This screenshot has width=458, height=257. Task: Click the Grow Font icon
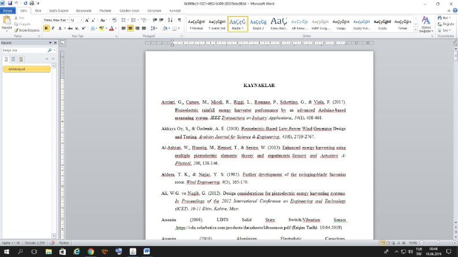87,20
